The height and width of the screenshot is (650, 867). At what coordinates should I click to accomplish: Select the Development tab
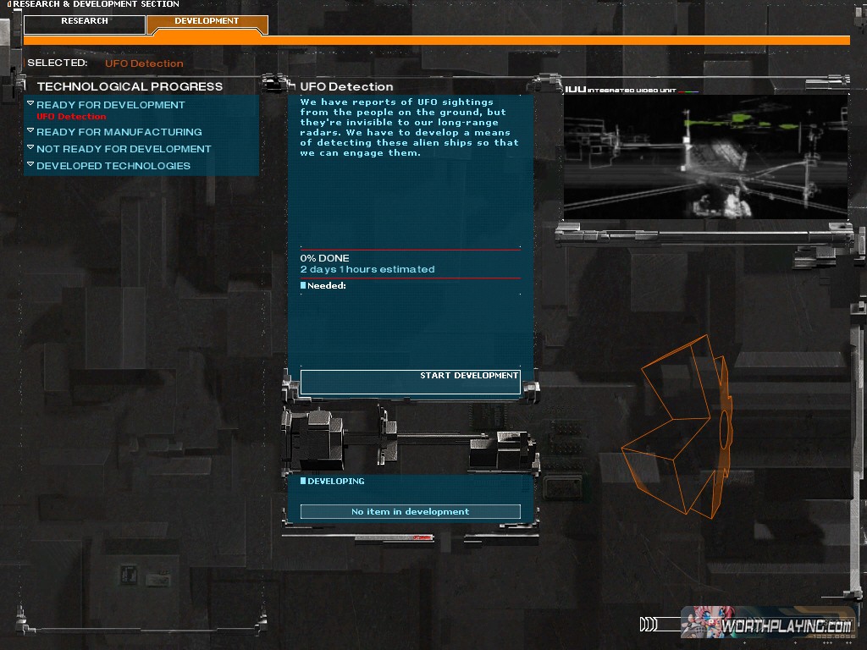[x=207, y=22]
